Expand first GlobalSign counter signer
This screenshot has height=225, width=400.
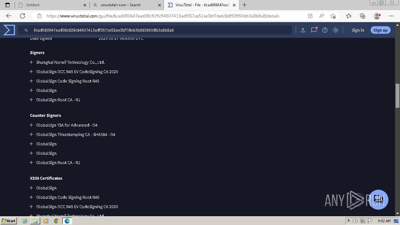[x=31, y=144]
